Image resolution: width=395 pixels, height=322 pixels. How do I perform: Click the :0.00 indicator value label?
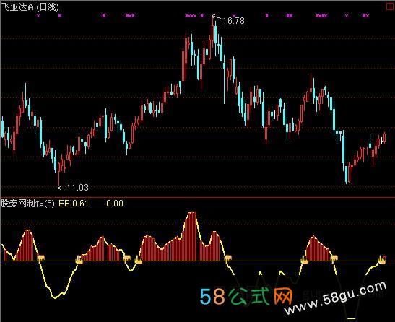[113, 204]
